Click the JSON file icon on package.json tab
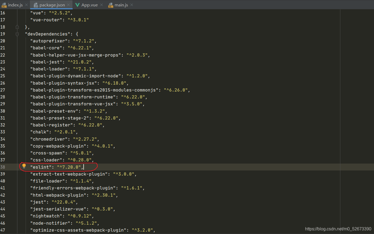374x234 pixels. [36, 5]
